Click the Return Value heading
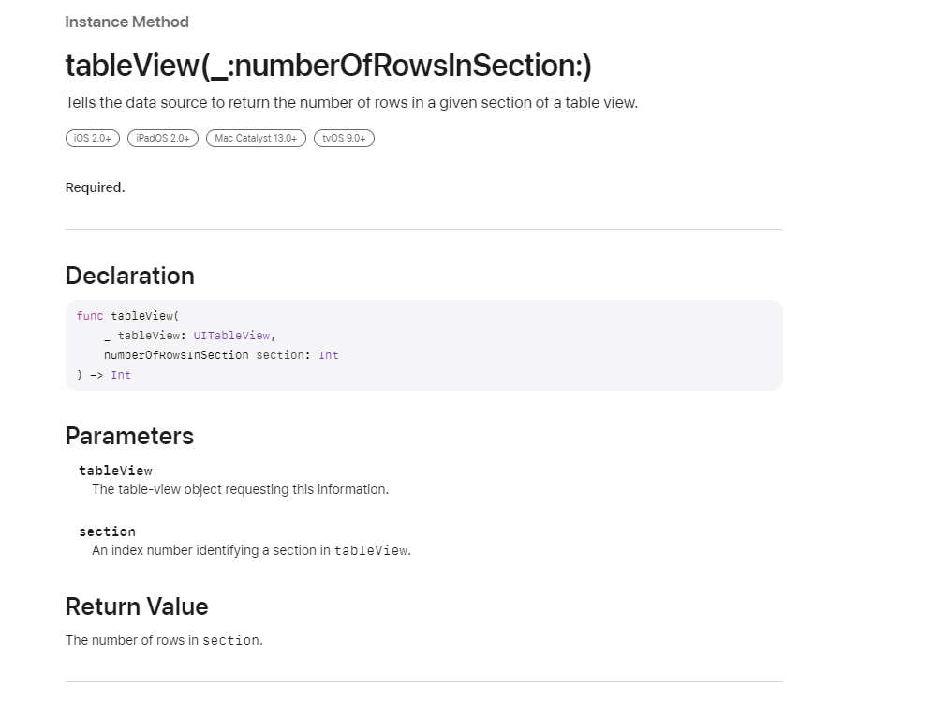This screenshot has width=932, height=703. click(x=137, y=606)
